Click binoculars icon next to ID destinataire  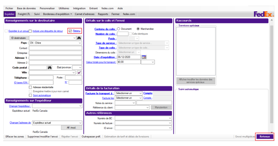pyautogui.click(x=79, y=38)
